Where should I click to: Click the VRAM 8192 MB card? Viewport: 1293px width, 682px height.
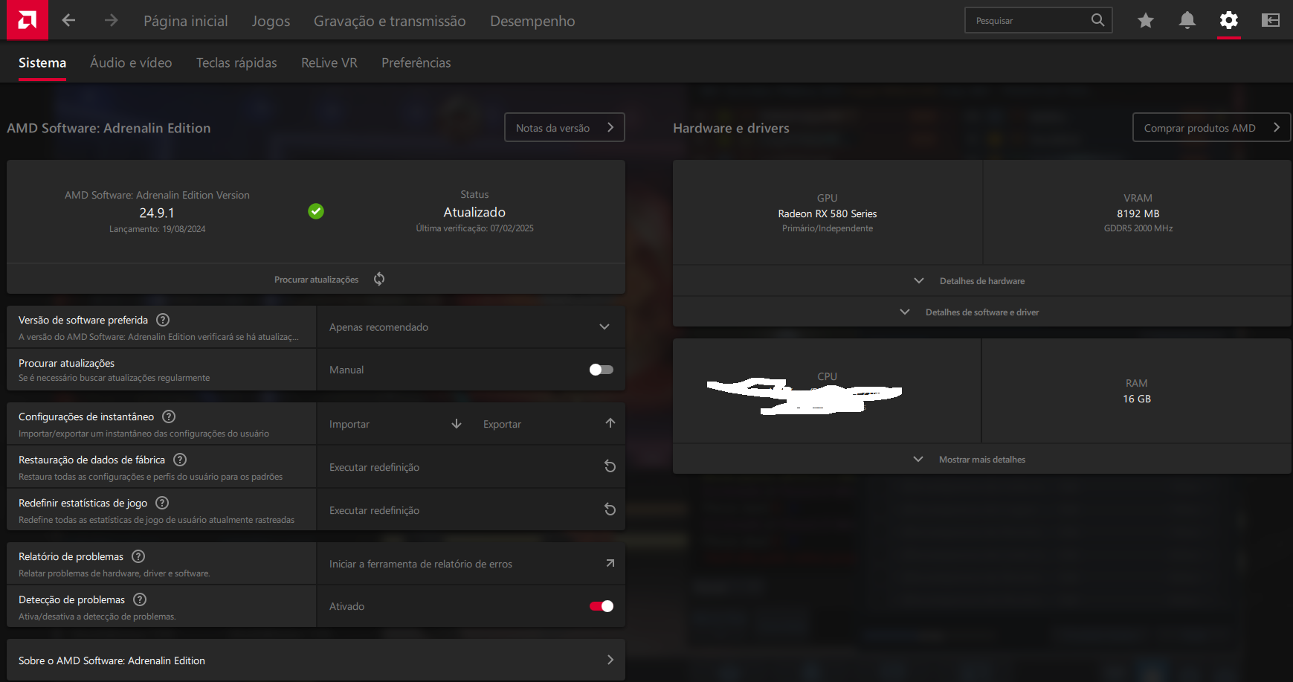[x=1138, y=213]
